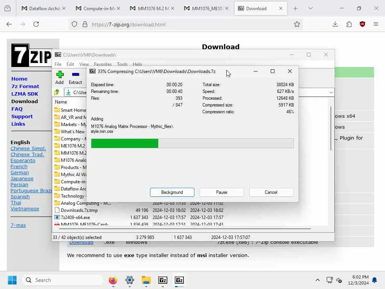Click the up-folder arrow icon in 7-Zip
The width and height of the screenshot is (385, 289).
coord(57,93)
